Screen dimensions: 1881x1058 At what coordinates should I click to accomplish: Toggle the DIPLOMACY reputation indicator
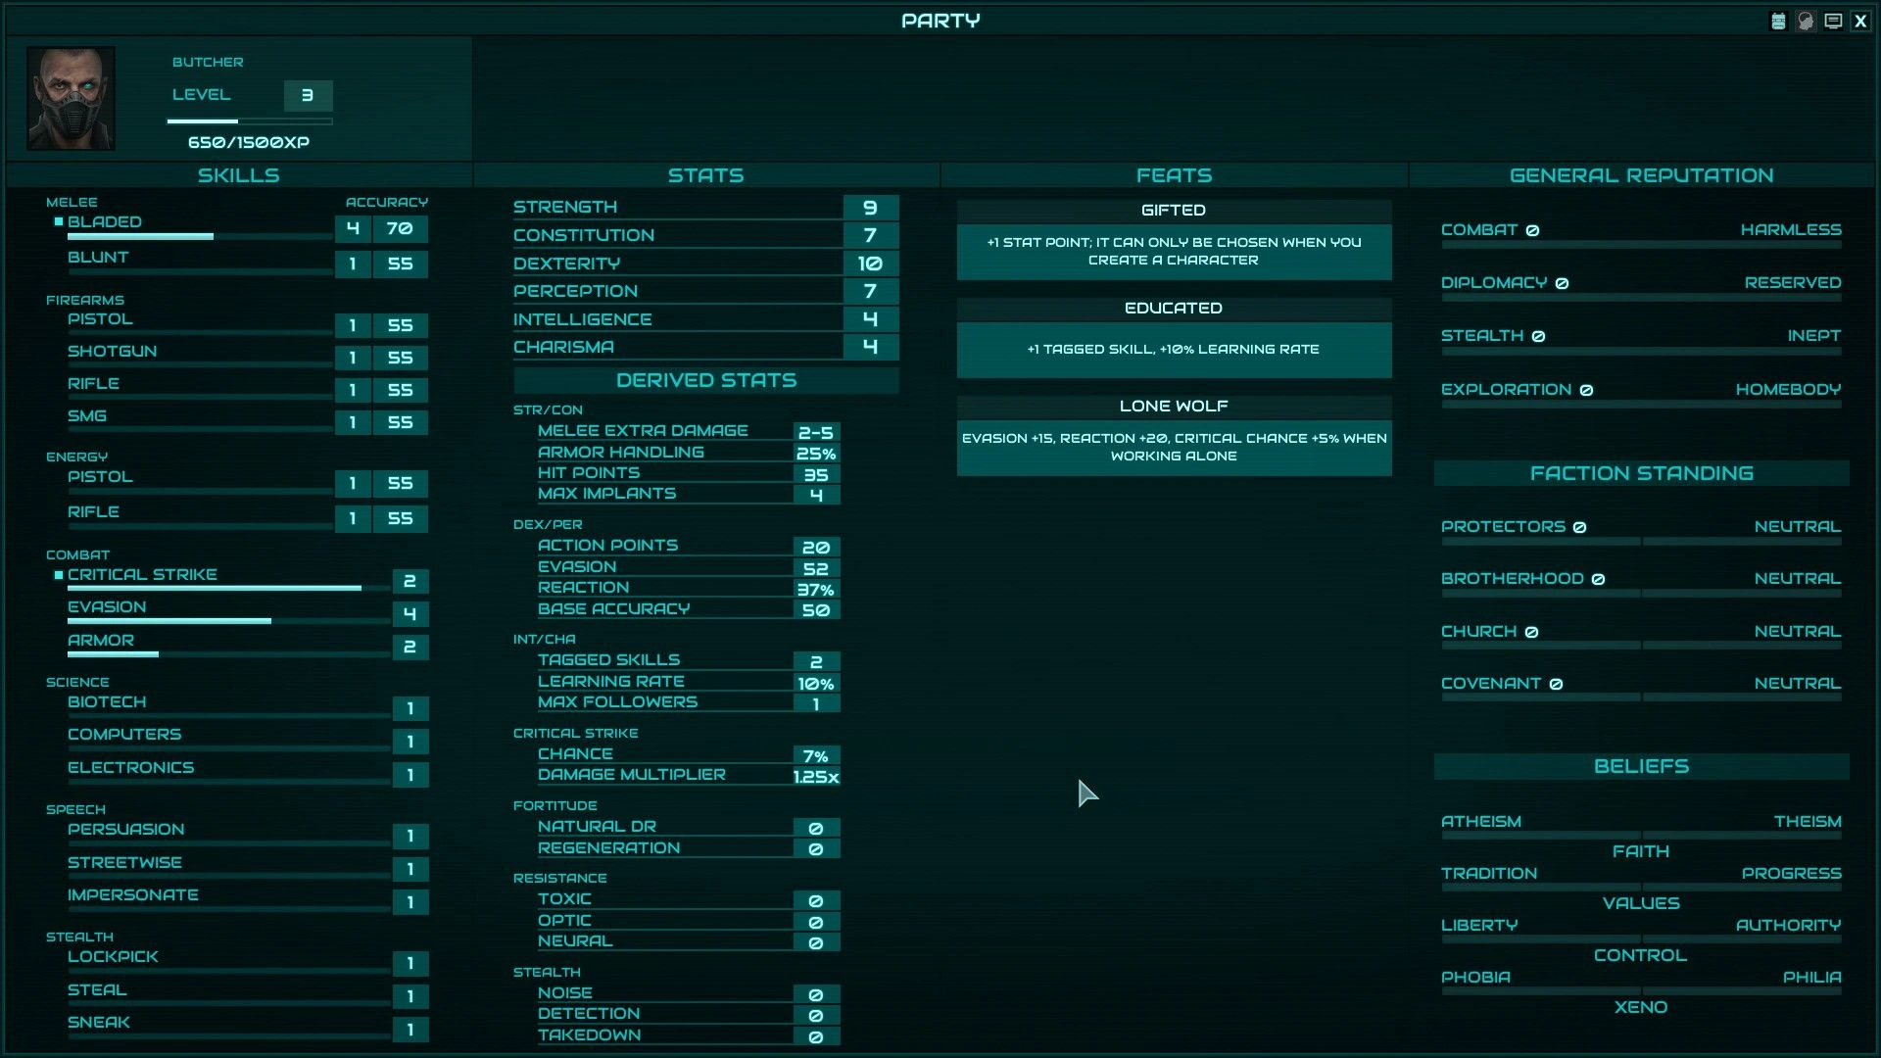1564,281
